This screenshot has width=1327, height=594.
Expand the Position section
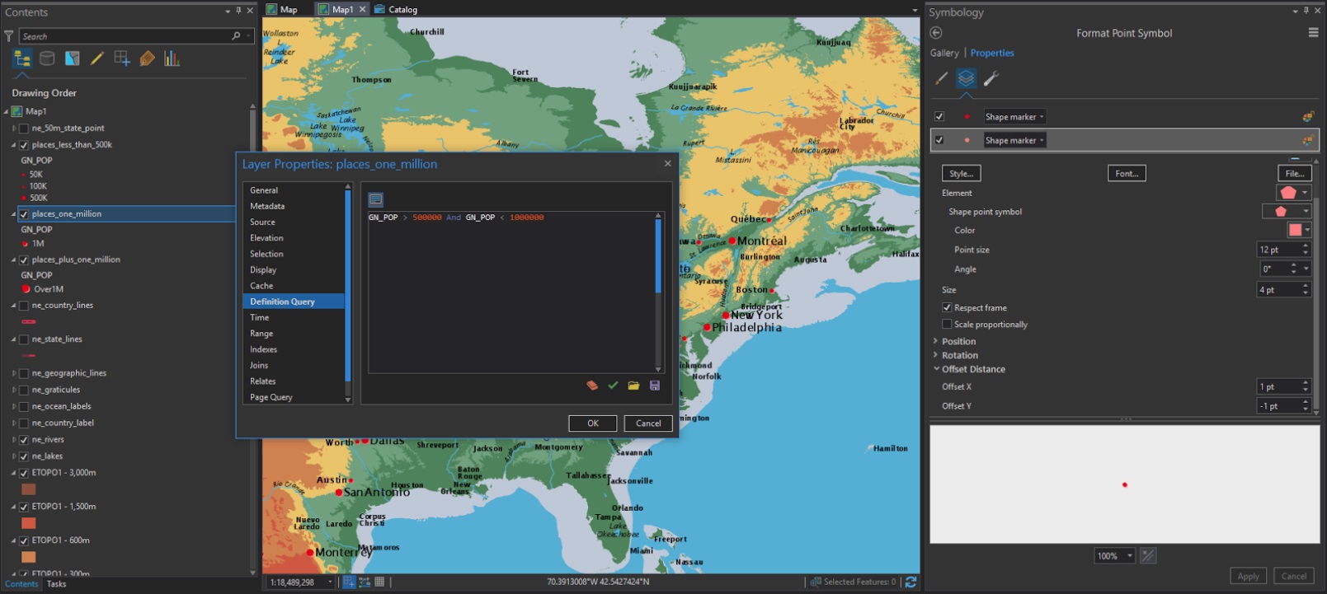(958, 341)
